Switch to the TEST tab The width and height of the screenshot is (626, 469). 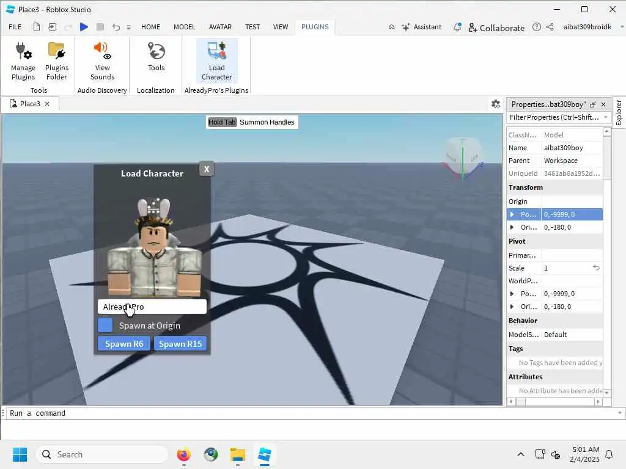coord(252,27)
